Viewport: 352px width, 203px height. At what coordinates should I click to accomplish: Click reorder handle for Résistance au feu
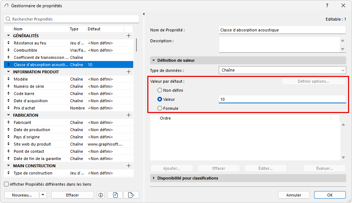pyautogui.click(x=9, y=43)
